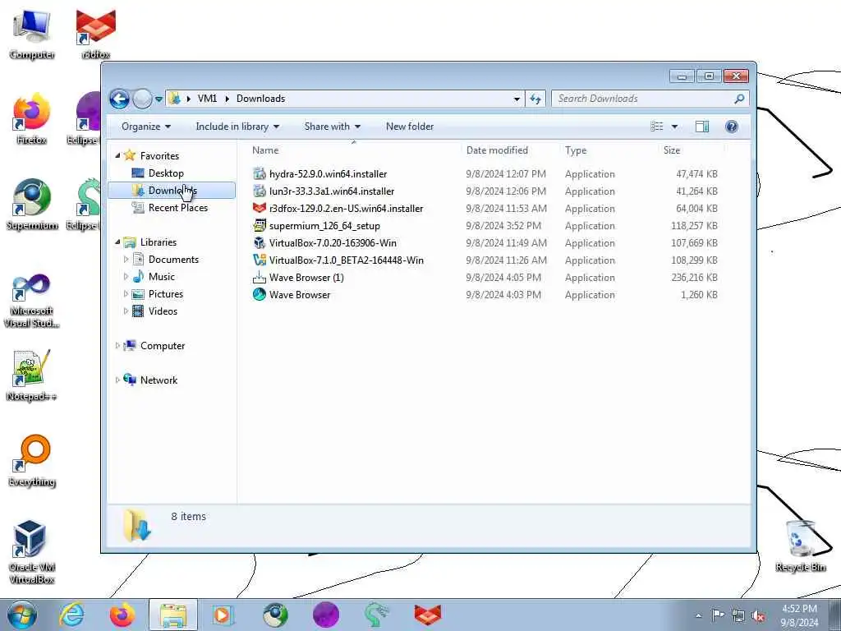Select Downloads under Favorites
841x631 pixels.
(x=172, y=191)
